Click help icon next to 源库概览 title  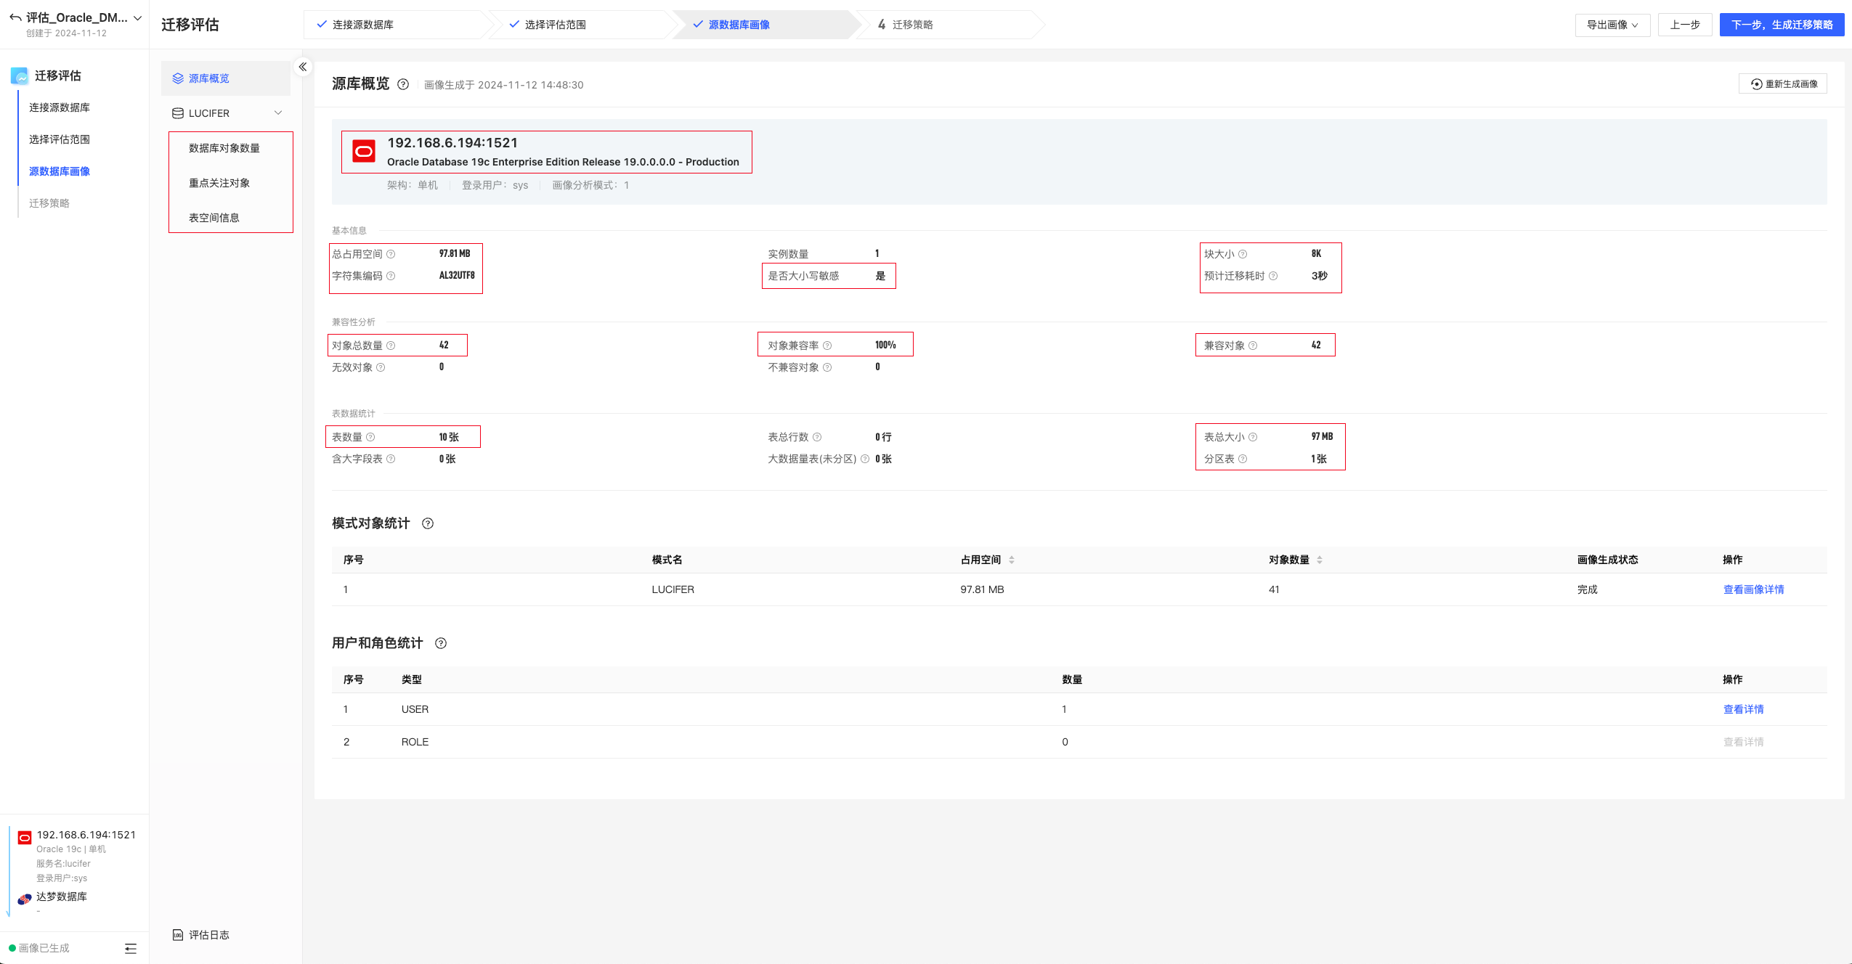pyautogui.click(x=403, y=84)
